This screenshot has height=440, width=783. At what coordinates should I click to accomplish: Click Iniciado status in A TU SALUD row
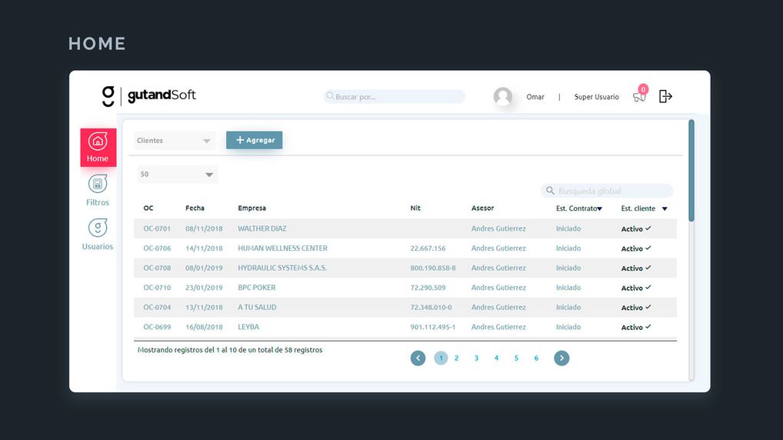pos(568,307)
